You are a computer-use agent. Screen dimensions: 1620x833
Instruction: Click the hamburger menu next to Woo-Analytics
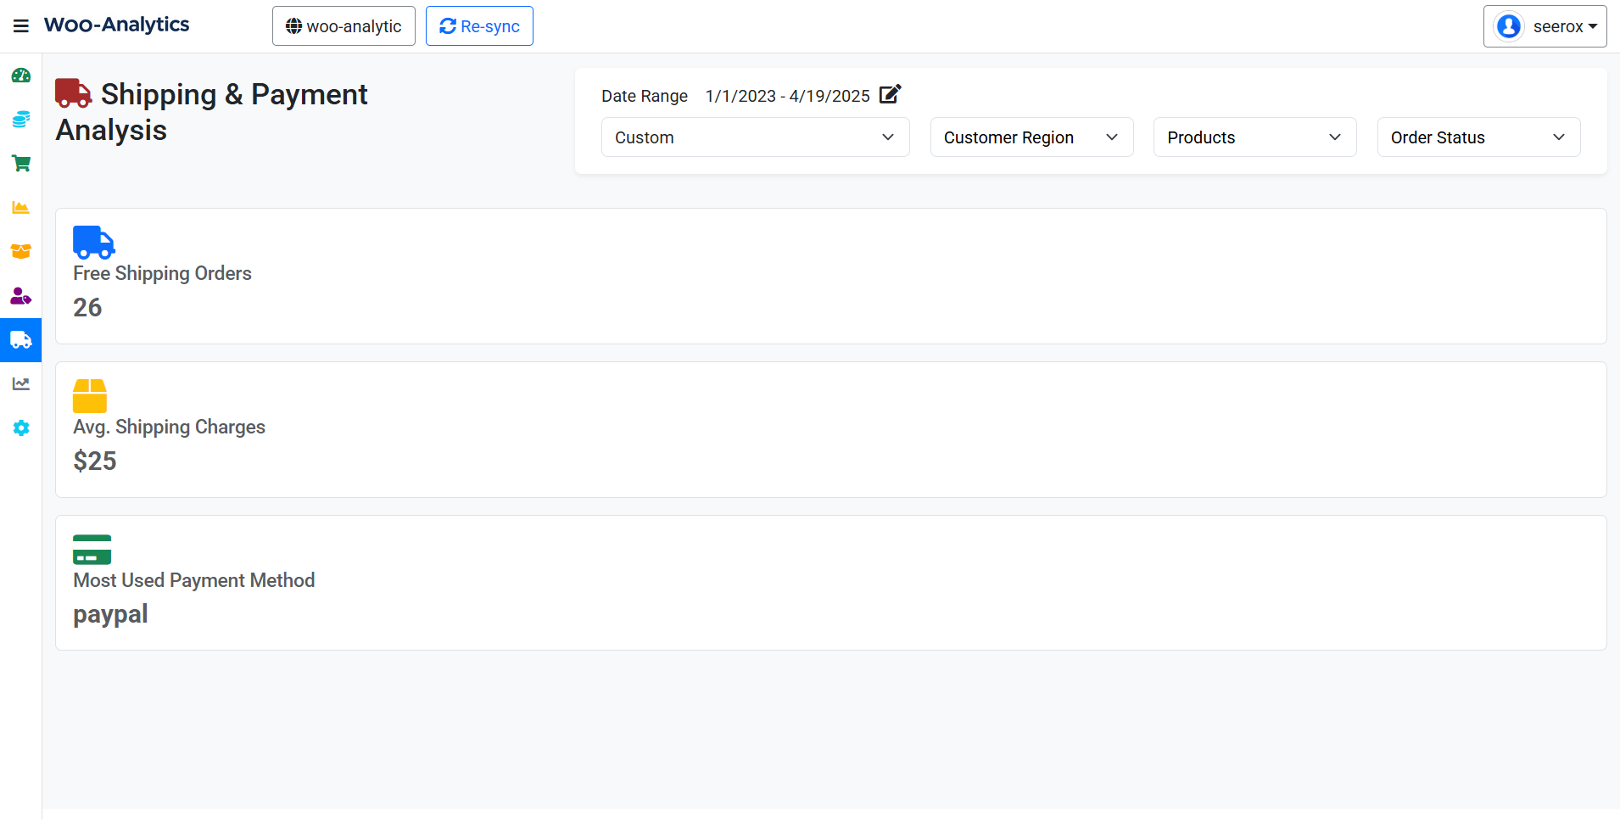pos(20,25)
